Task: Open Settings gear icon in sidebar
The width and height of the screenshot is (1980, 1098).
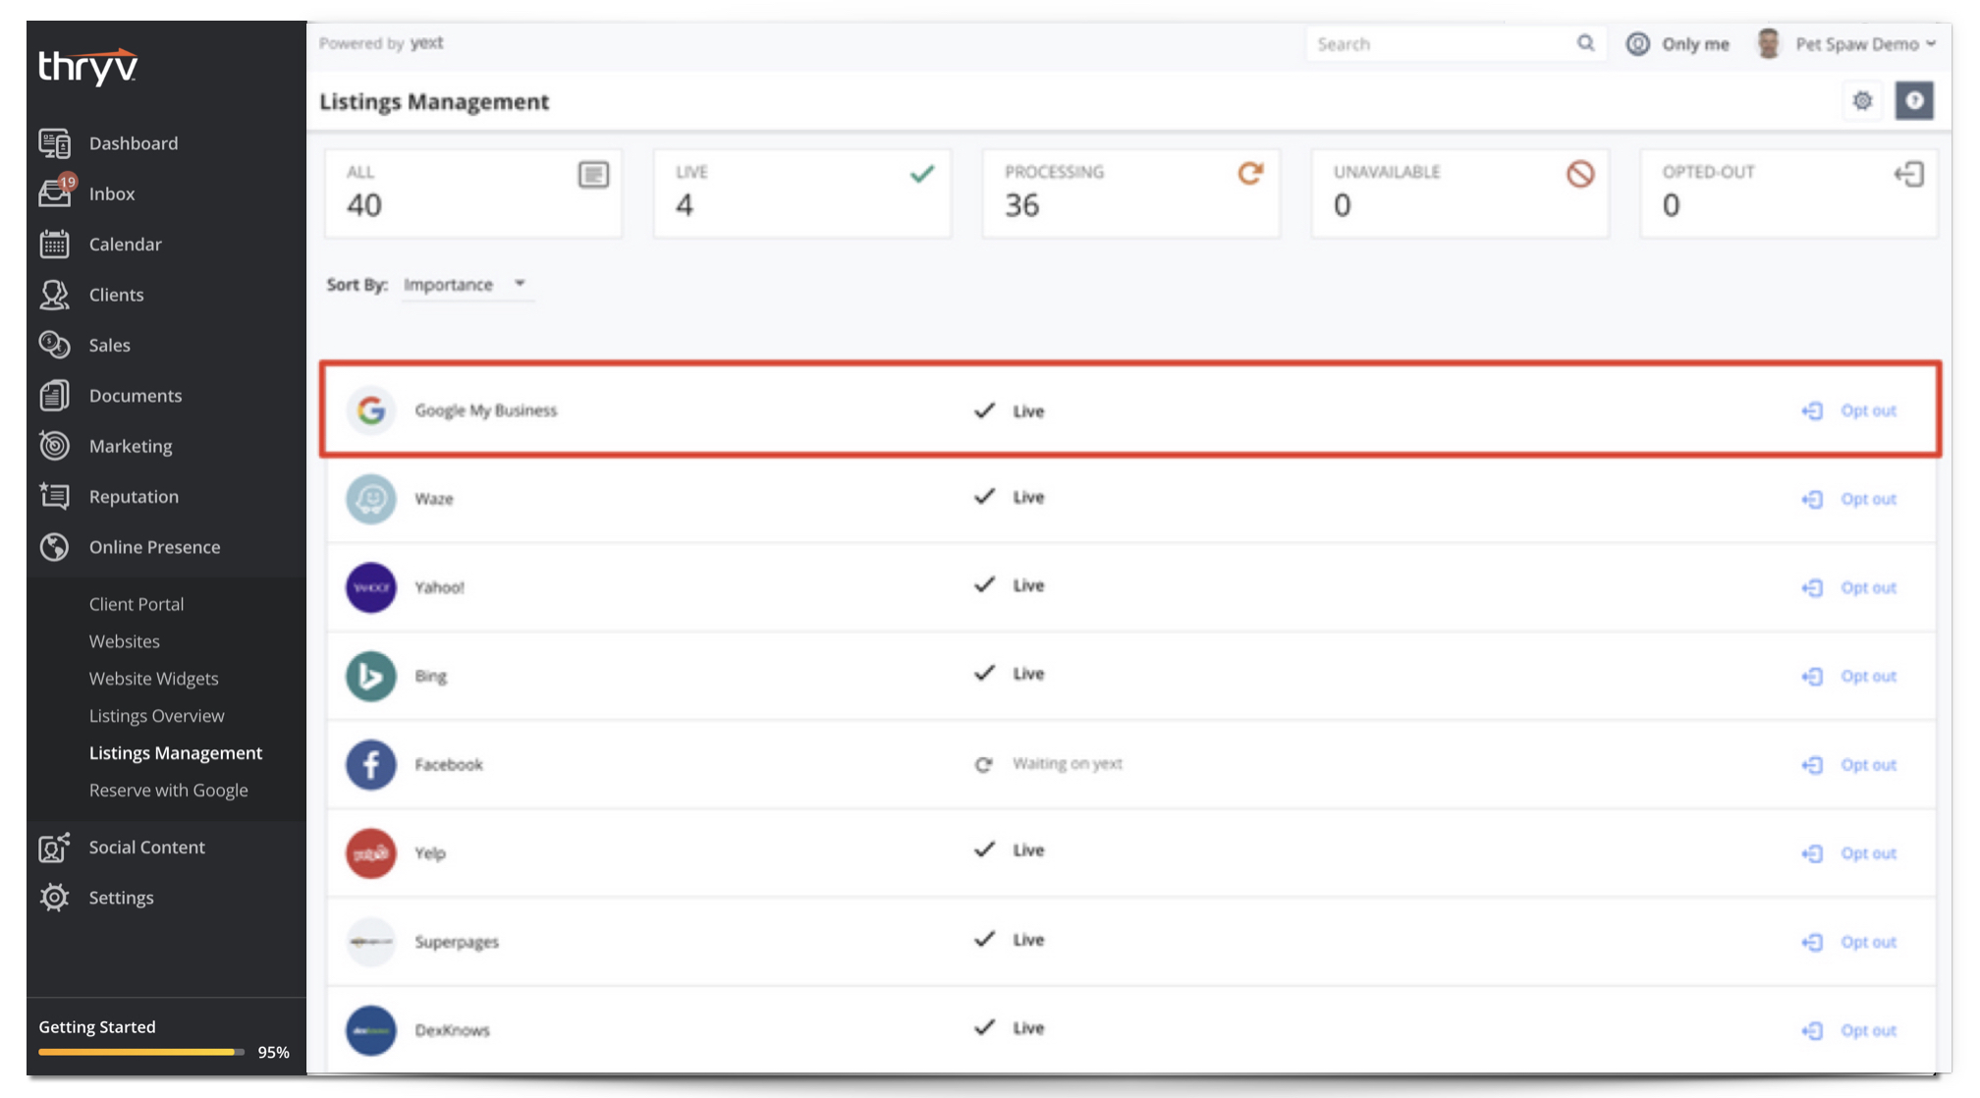Action: tap(55, 898)
